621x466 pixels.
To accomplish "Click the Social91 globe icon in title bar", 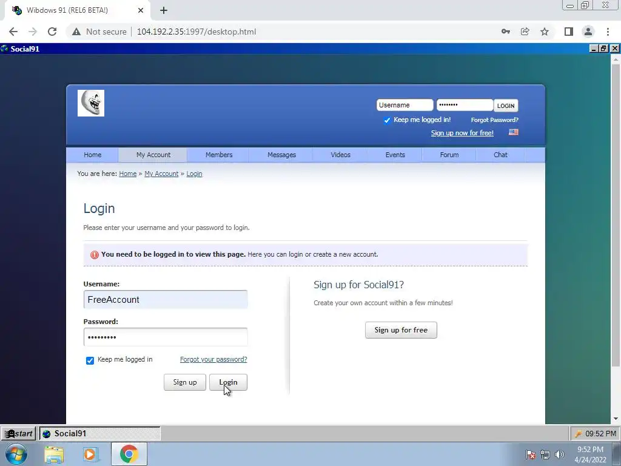I will pos(5,49).
